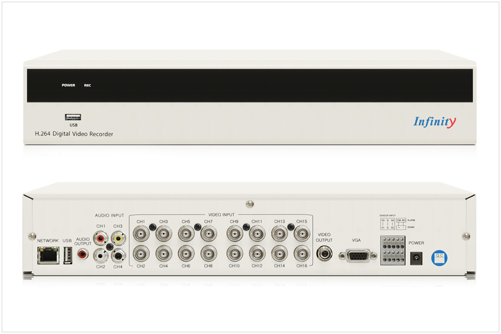
Task: Click the front panel USB port
Action: tap(73, 117)
